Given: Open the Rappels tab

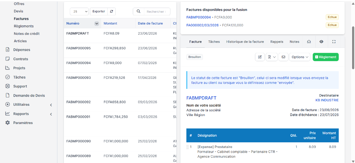Looking at the screenshot, I should click(277, 42).
